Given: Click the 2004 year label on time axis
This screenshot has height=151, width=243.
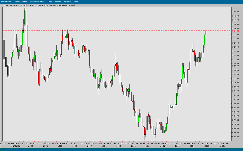Looking at the screenshot, I should coord(192,146).
